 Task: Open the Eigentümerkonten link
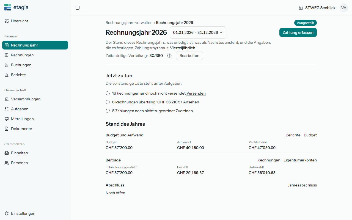[x=300, y=160]
